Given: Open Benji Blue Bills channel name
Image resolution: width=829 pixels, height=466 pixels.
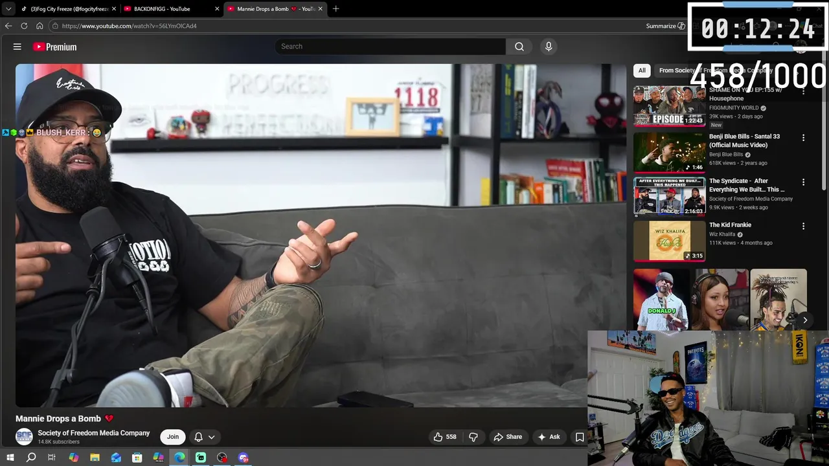Looking at the screenshot, I should pyautogui.click(x=726, y=155).
